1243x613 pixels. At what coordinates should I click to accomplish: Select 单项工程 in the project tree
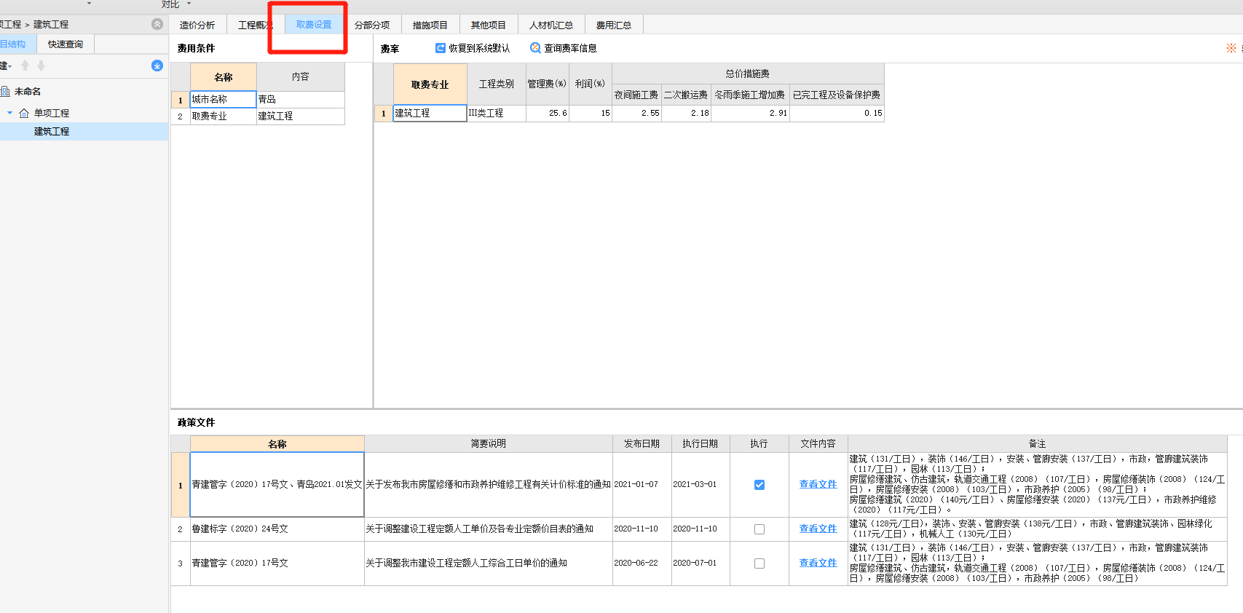pos(52,113)
